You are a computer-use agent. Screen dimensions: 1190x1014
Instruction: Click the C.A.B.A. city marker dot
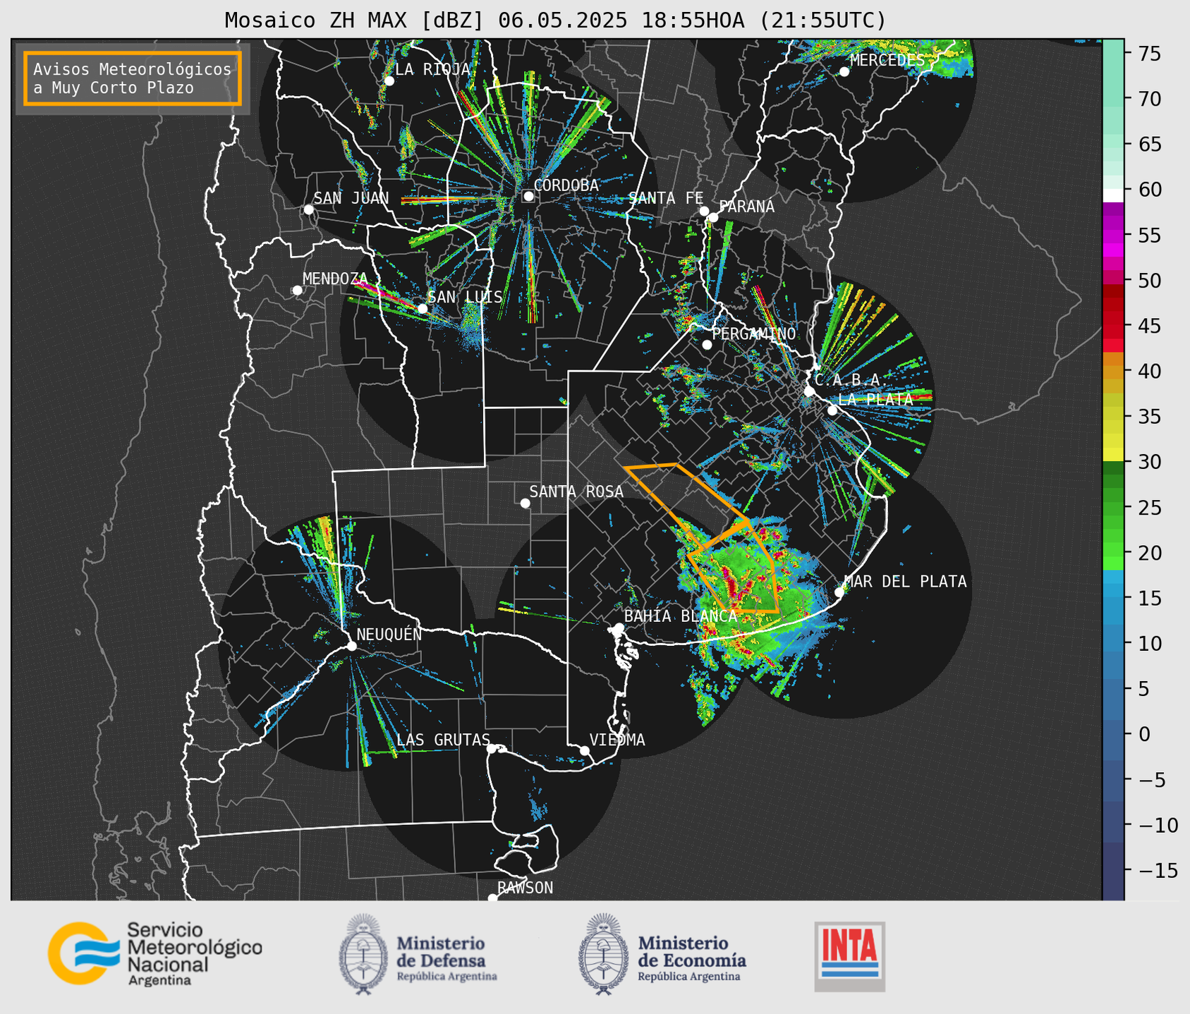pos(809,391)
